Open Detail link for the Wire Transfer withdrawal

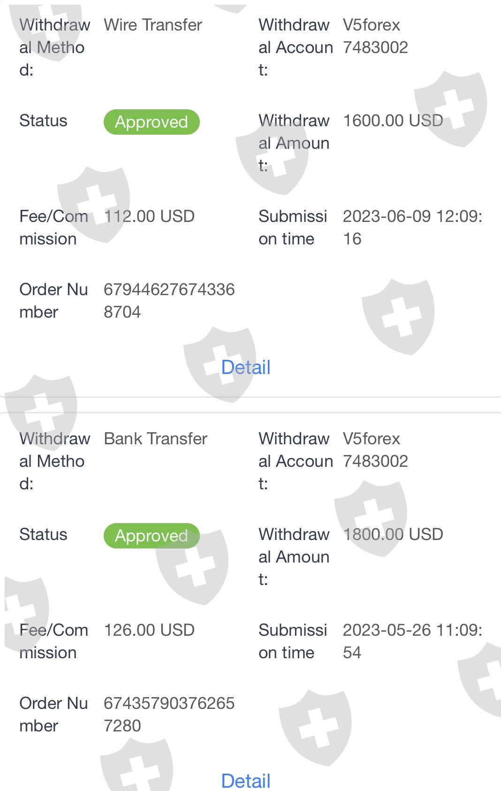click(246, 367)
